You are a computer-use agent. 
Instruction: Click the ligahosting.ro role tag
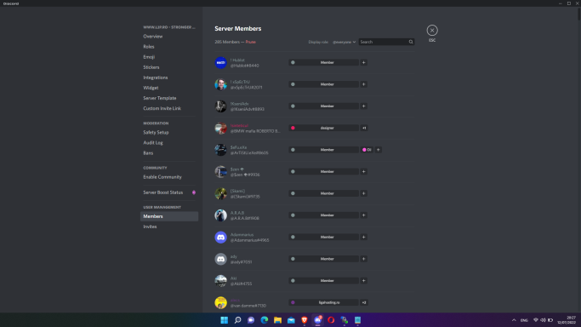[323, 302]
